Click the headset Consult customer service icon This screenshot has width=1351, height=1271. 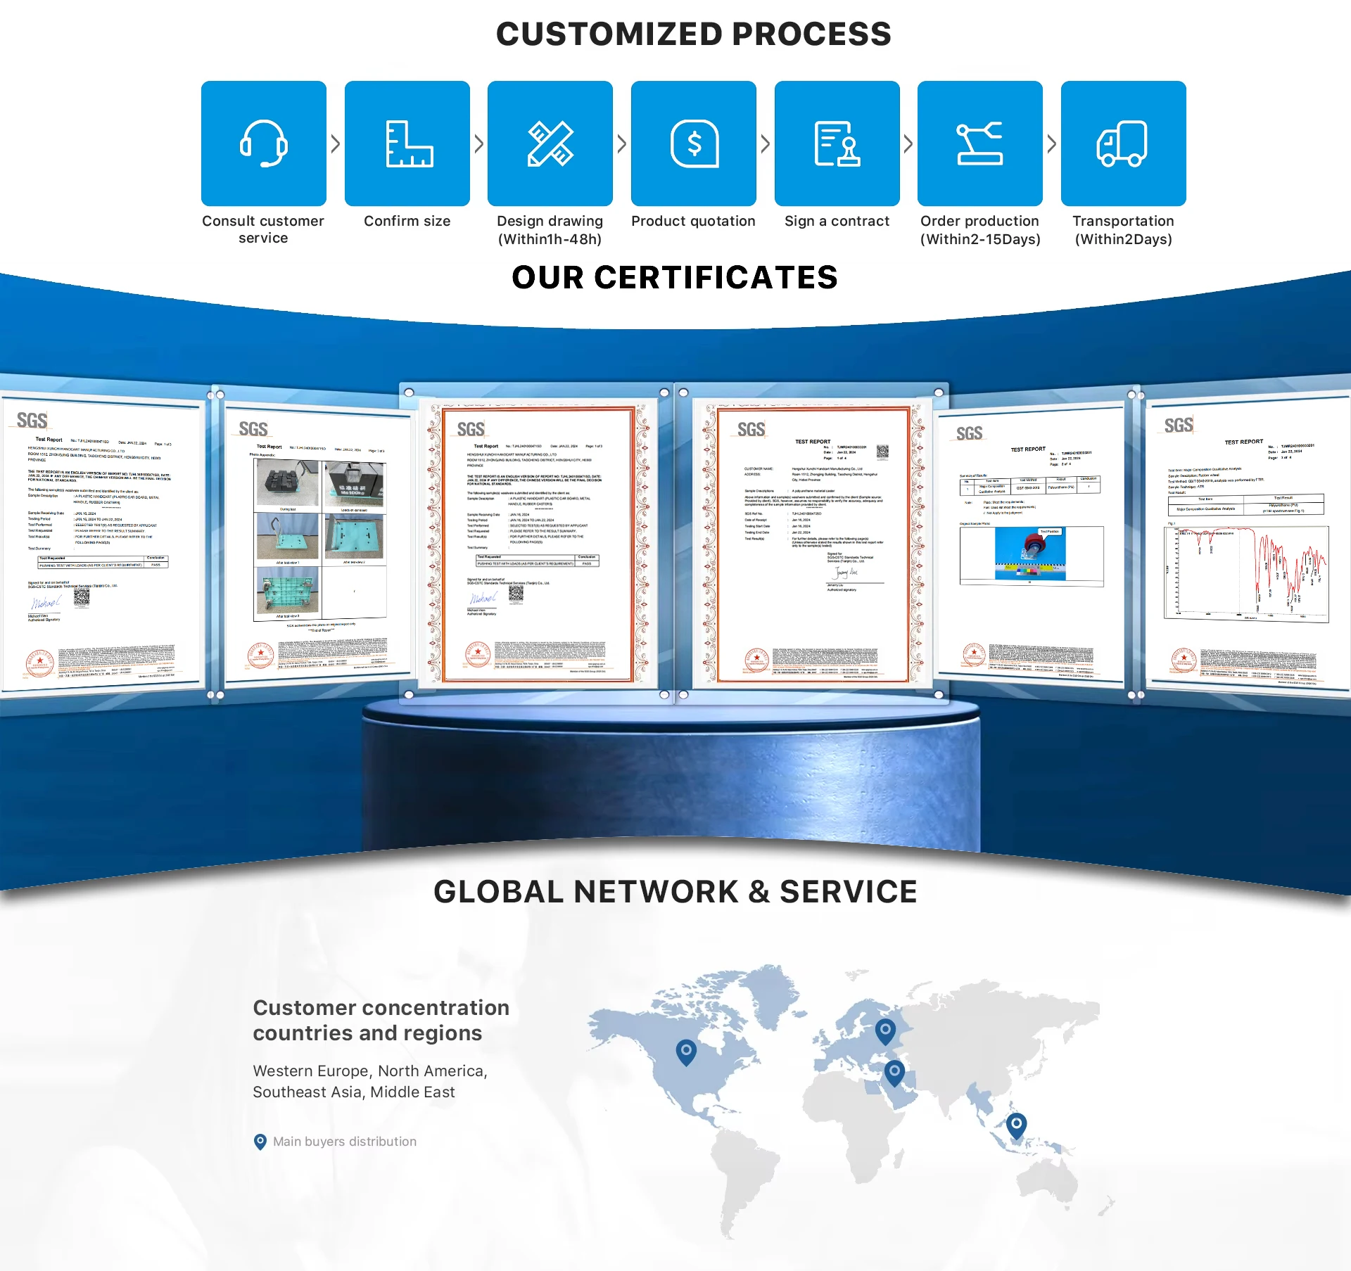pos(264,143)
